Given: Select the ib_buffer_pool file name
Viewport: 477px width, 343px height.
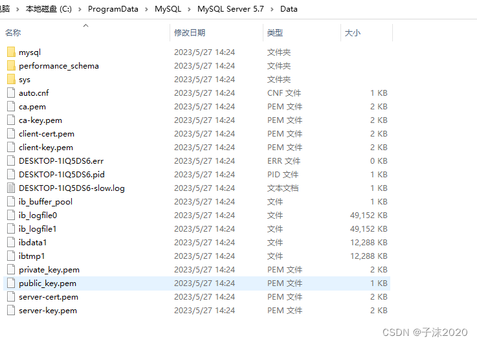Looking at the screenshot, I should pyautogui.click(x=46, y=202).
